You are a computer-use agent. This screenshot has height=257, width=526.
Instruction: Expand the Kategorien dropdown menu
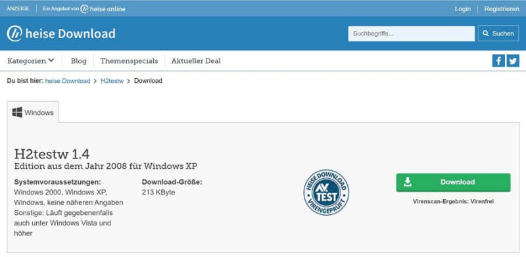point(30,61)
